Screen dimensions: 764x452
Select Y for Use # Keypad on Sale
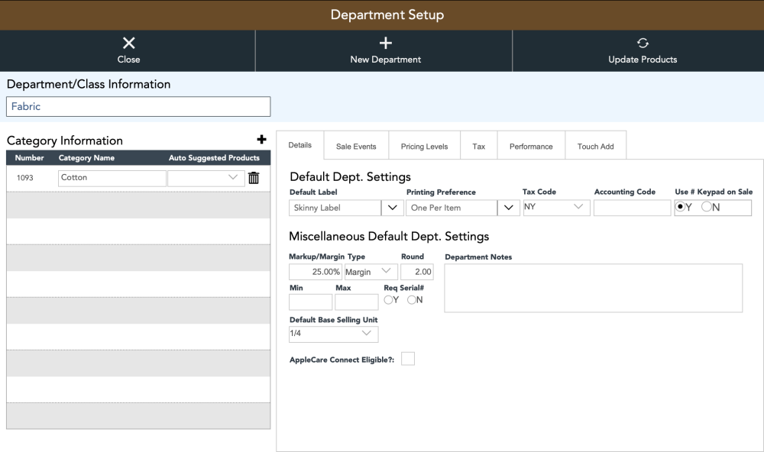tap(680, 207)
